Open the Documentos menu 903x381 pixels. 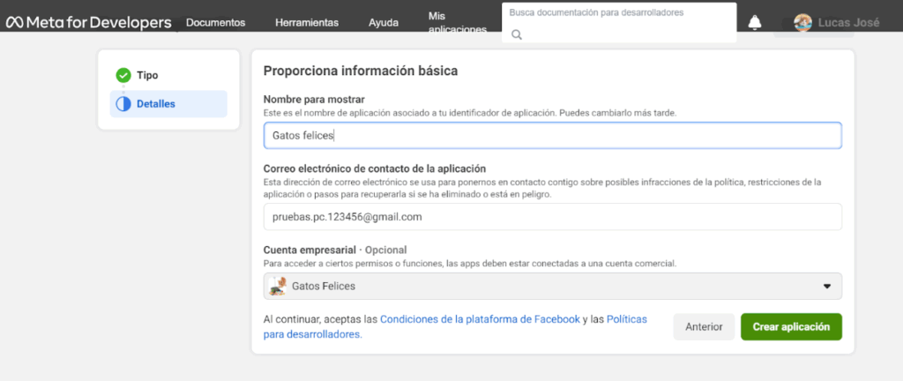click(216, 23)
